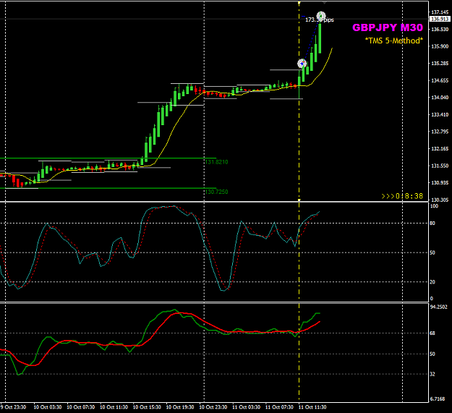Click the 136.530 price scale value
This screenshot has height=413, width=452.
click(x=440, y=30)
